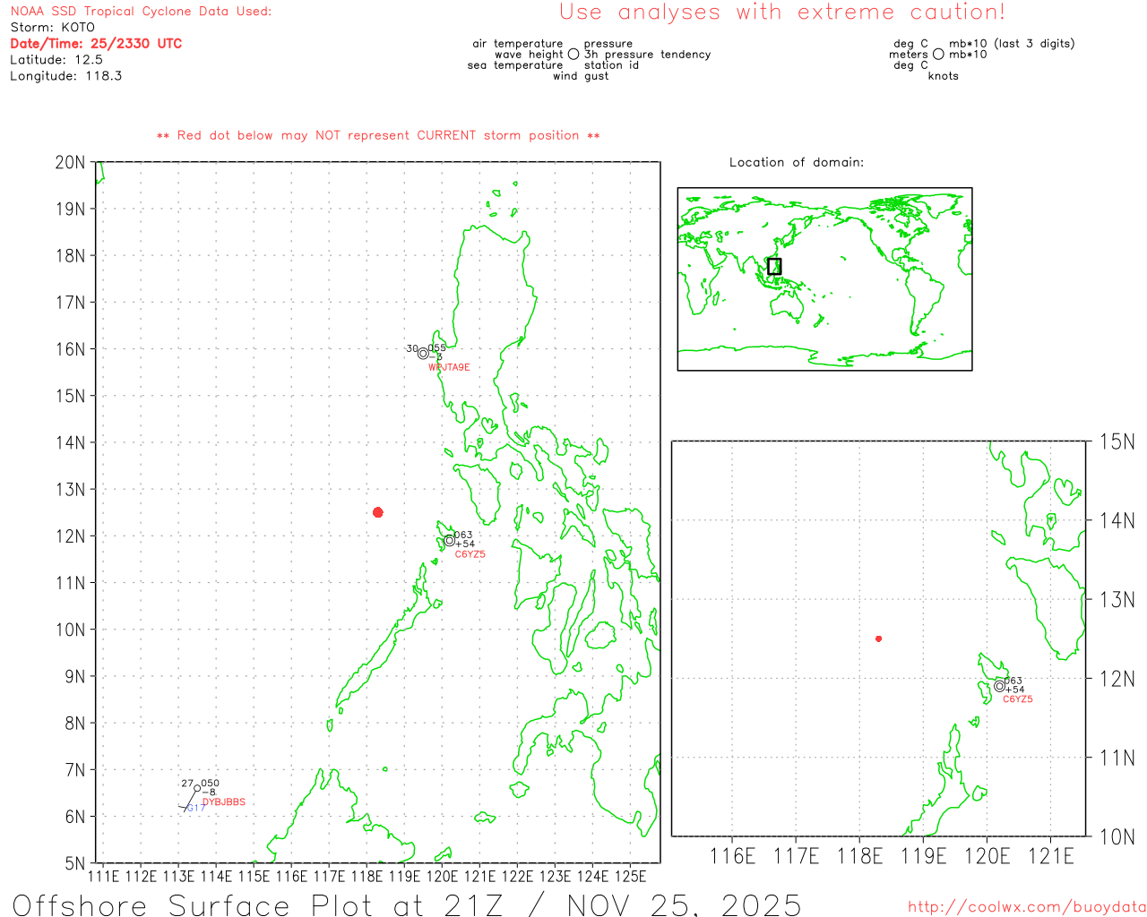Image resolution: width=1147 pixels, height=917 pixels.
Task: Click the C6YZ5 station circle on the main map
Action: (x=449, y=540)
